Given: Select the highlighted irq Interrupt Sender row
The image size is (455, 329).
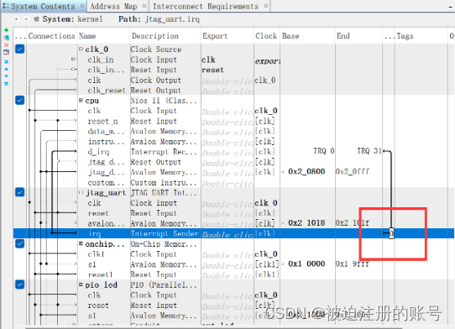Looking at the screenshot, I should point(233,233).
